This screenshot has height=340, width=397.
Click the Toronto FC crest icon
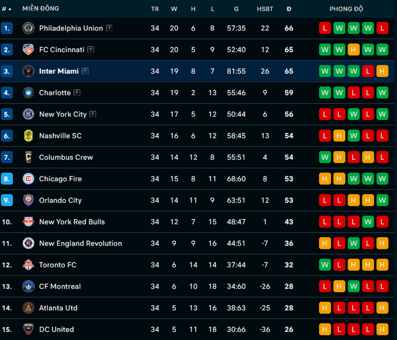[28, 265]
